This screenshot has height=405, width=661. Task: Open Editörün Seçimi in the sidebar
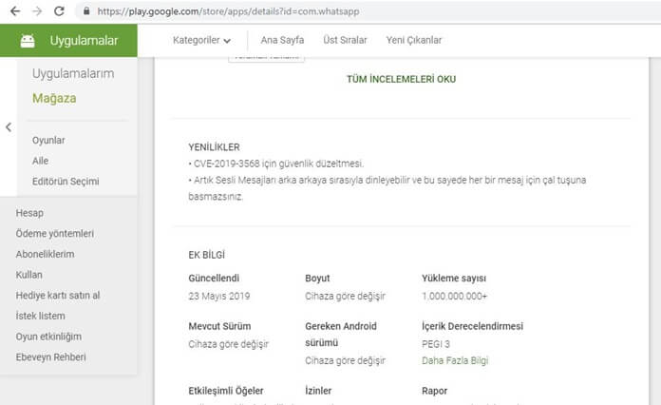(66, 182)
